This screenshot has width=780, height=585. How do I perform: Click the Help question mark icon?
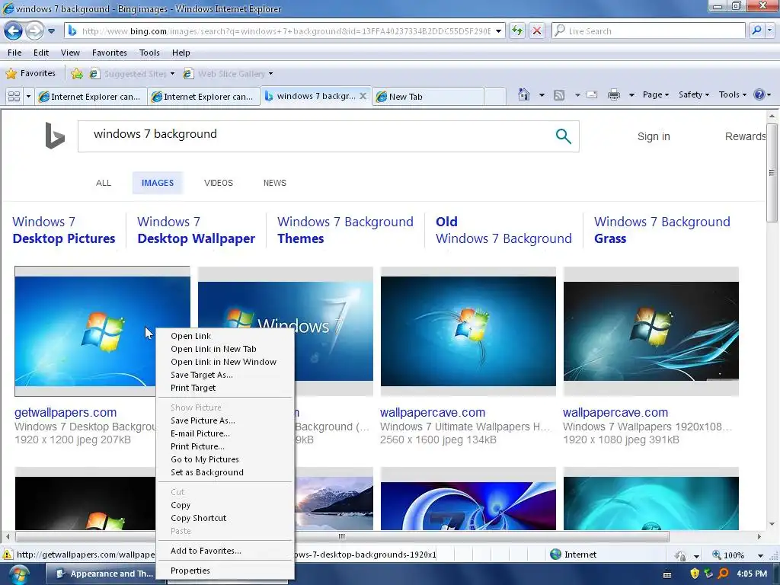tap(759, 94)
